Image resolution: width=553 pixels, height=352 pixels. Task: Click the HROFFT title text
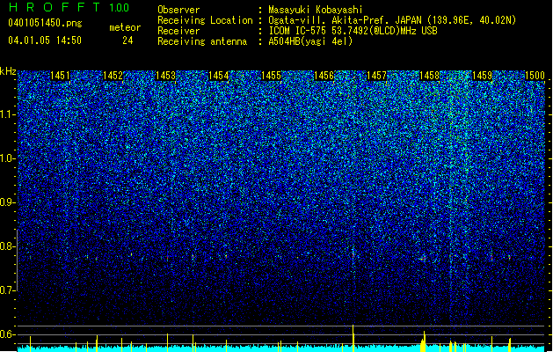55,7
